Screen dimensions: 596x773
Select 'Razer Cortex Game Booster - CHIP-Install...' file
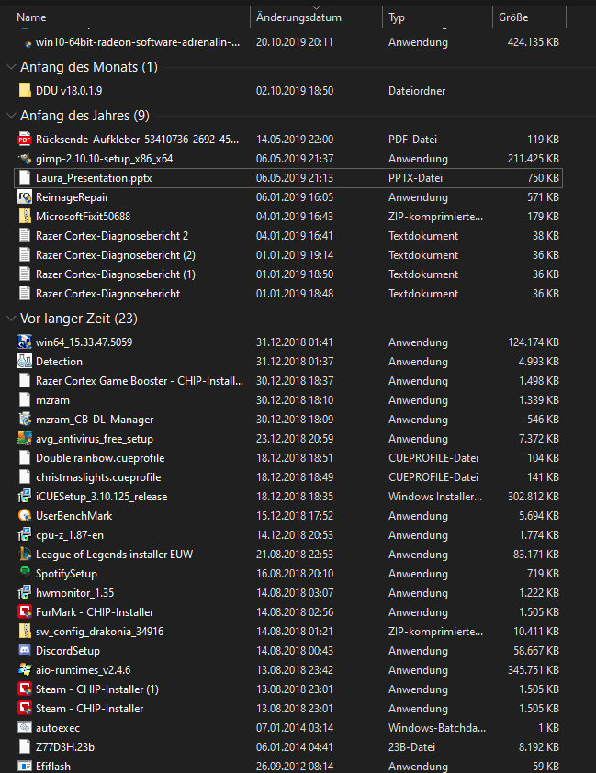pyautogui.click(x=140, y=381)
